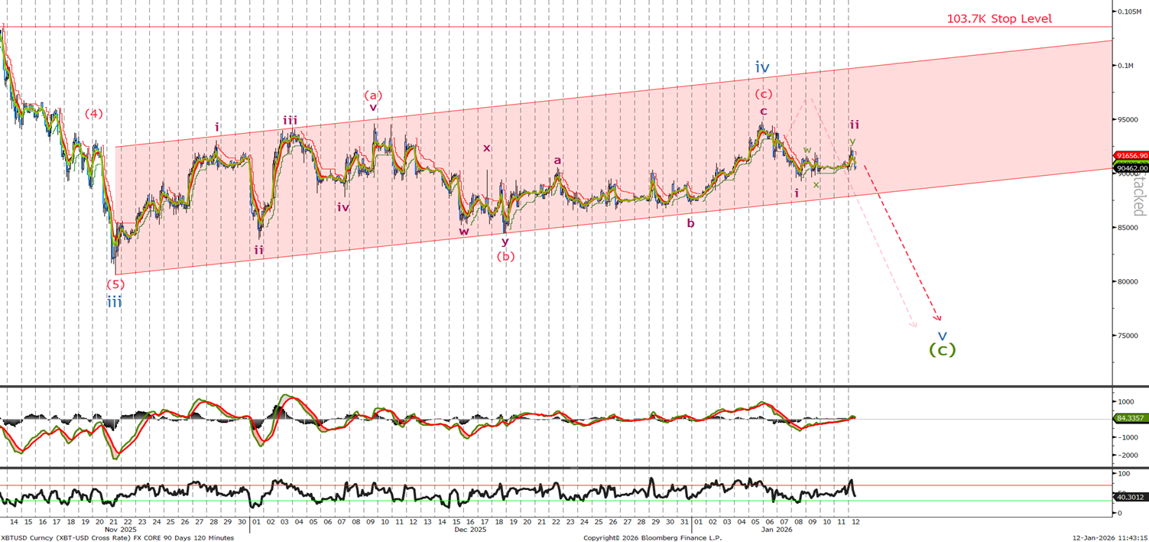Screen dimensions: 1149x542
Task: Select the blue iii wave label at low
Action: click(114, 302)
